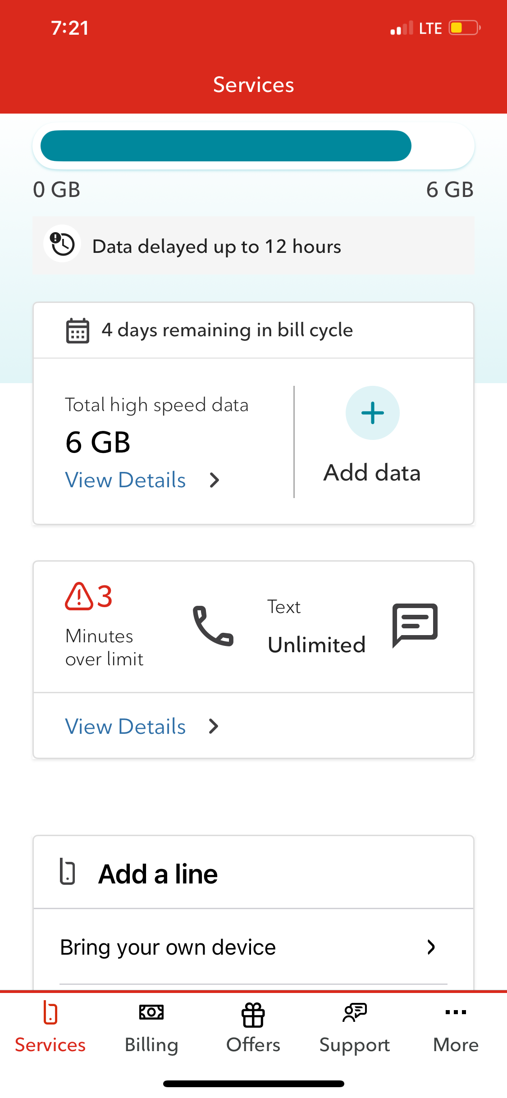Expand chevron next to data View Details
The image size is (507, 1098).
(215, 480)
